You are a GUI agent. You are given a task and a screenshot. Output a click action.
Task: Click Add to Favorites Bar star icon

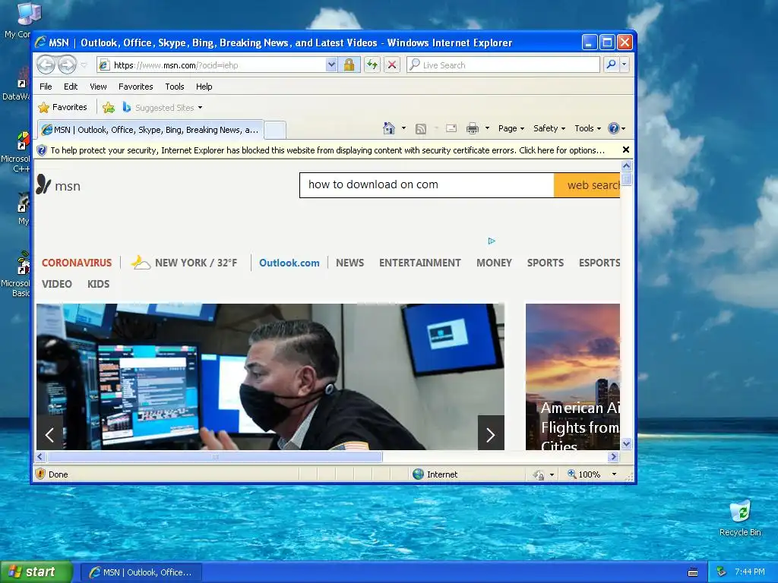(108, 107)
